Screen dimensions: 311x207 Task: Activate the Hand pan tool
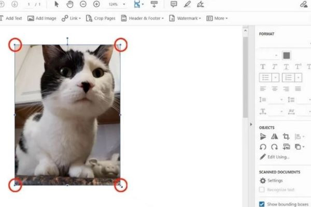click(x=69, y=4)
